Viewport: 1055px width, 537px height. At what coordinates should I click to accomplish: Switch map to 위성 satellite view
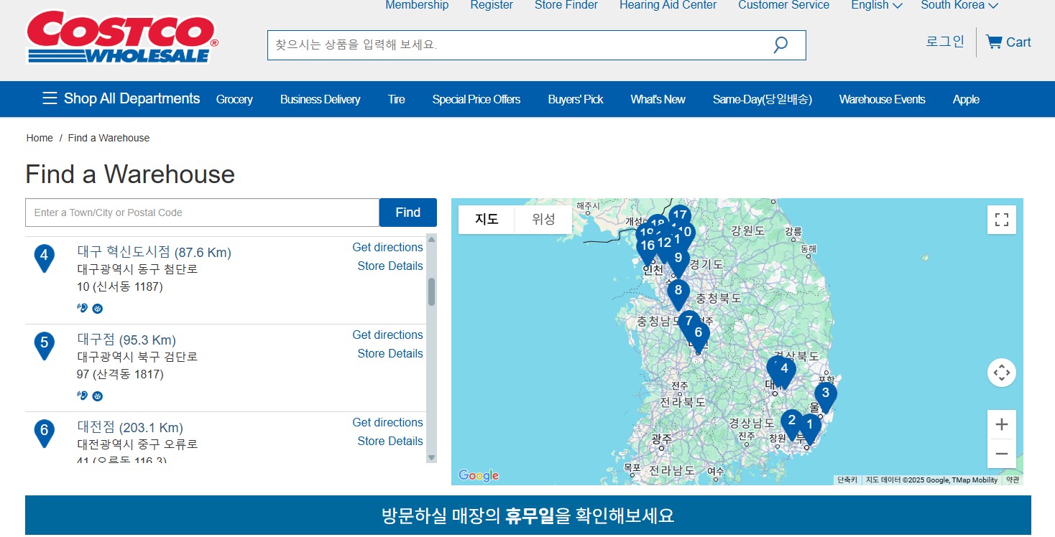544,220
